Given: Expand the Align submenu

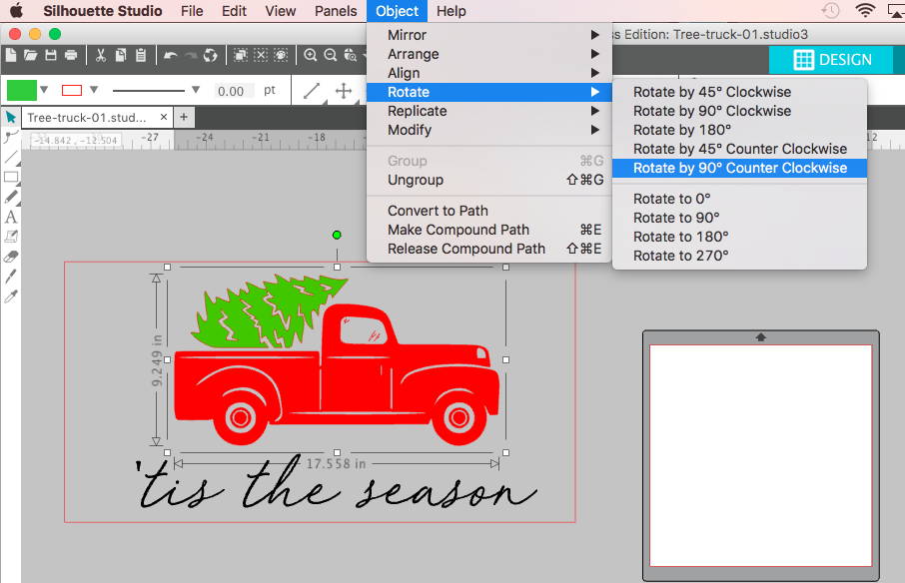Looking at the screenshot, I should (488, 73).
